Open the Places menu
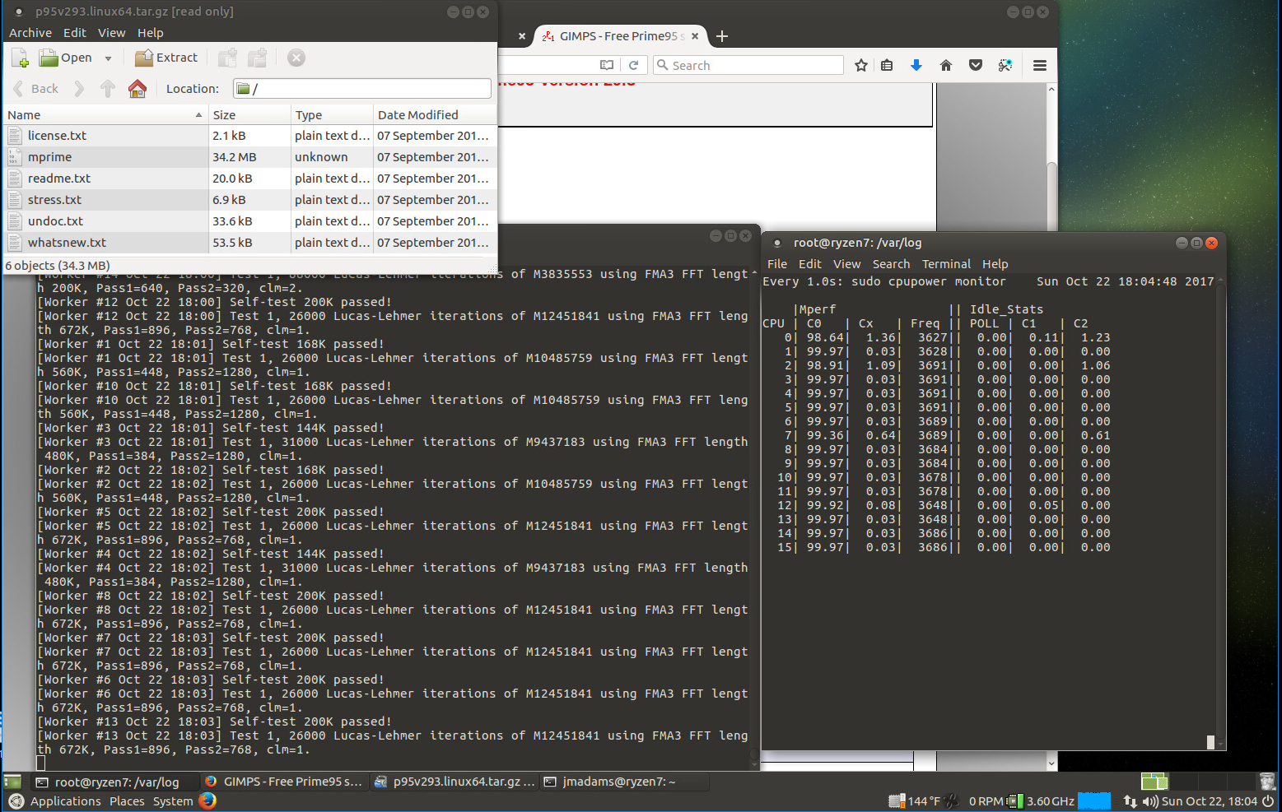Viewport: 1282px width, 812px height. click(127, 801)
